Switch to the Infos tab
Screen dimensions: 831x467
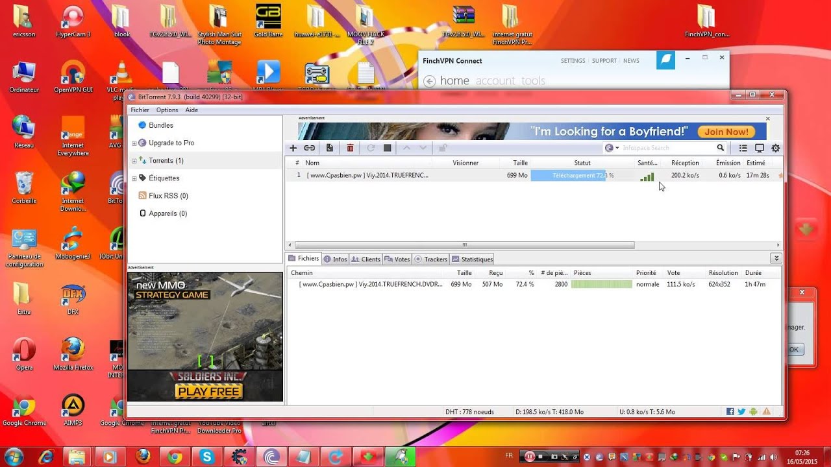click(x=335, y=259)
